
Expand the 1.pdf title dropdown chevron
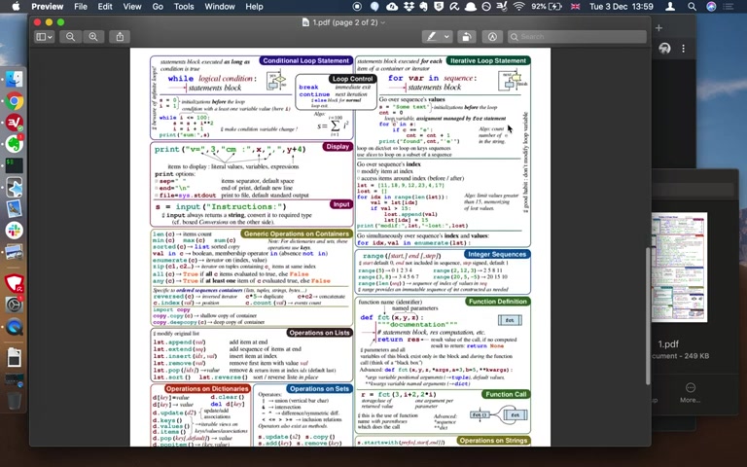pos(383,22)
